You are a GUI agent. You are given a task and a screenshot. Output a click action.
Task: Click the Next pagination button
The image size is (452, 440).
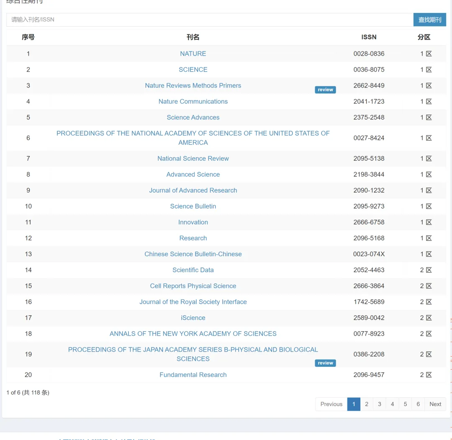click(x=435, y=404)
